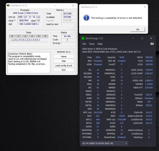Click the testmem.tz.ru label
Viewport: 159px width, 151px height.
tap(64, 52)
